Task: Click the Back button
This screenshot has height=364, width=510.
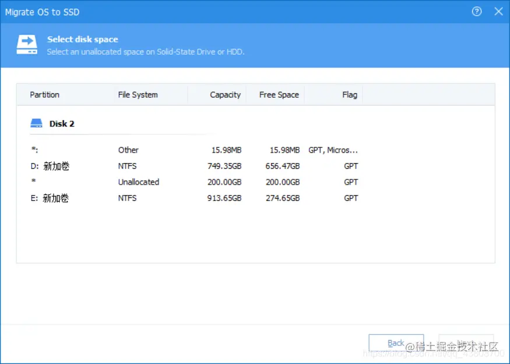Action: pyautogui.click(x=396, y=343)
